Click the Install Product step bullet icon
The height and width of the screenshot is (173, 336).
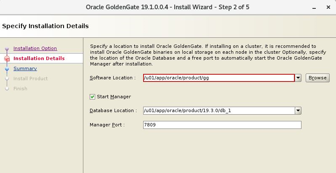pos(7,79)
